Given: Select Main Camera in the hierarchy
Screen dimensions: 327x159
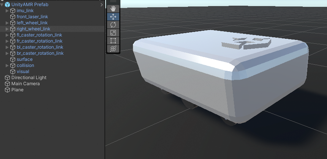Looking at the screenshot, I should [x=25, y=84].
